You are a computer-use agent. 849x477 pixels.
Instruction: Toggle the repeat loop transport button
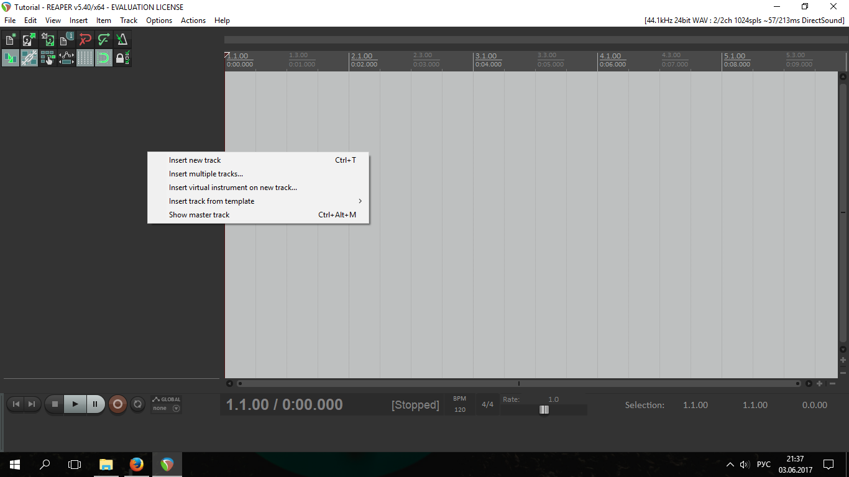pos(138,404)
